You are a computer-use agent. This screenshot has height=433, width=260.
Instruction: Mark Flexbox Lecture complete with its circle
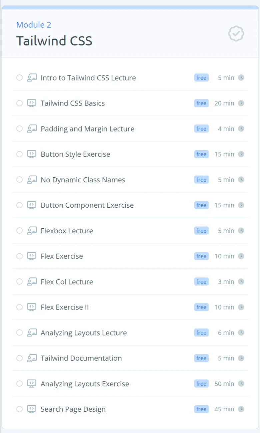[20, 231]
